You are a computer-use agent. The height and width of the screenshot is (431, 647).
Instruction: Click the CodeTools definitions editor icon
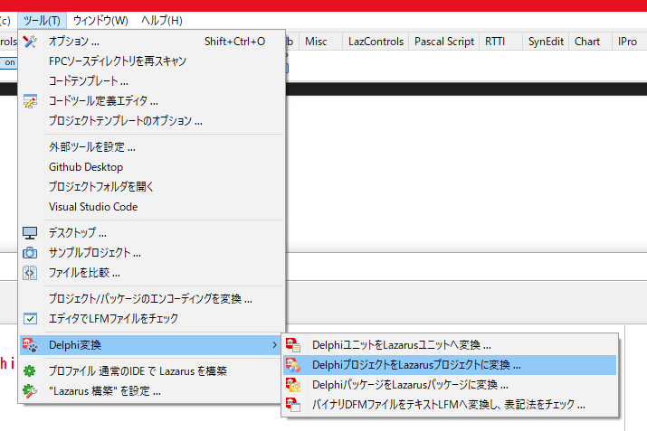point(30,101)
